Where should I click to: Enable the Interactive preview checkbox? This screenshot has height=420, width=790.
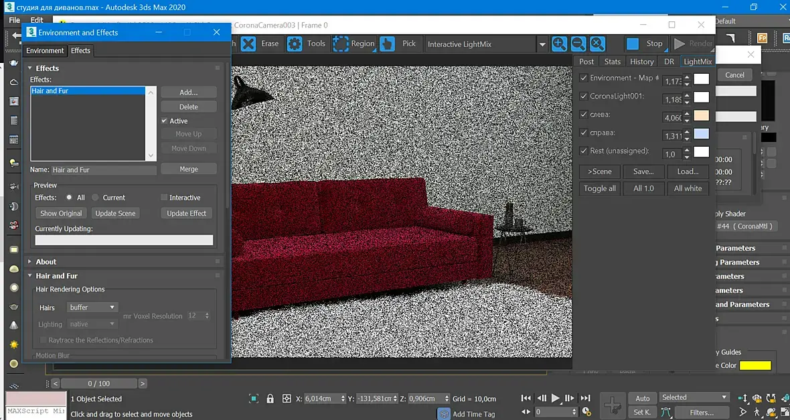click(164, 198)
